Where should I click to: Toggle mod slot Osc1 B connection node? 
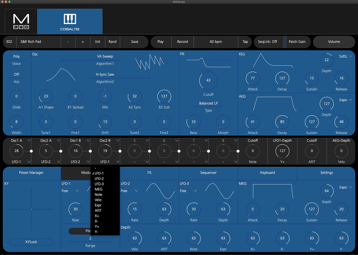pyautogui.click(x=91, y=151)
